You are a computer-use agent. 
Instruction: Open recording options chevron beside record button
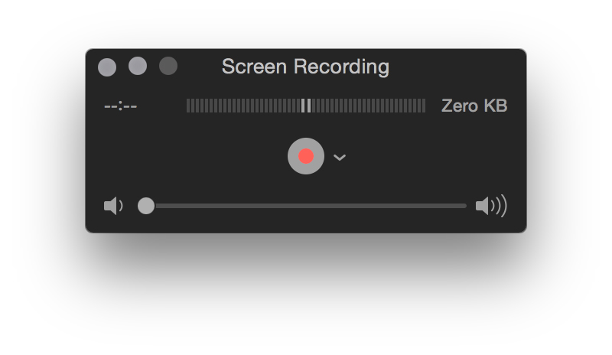coord(340,158)
